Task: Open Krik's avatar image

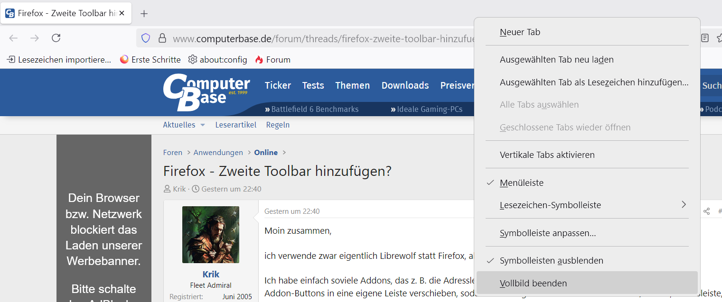Action: tap(211, 235)
